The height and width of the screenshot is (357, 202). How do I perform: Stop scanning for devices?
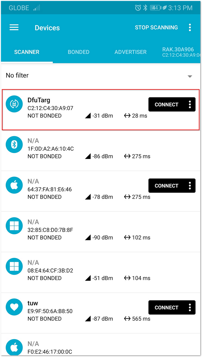pos(156,28)
